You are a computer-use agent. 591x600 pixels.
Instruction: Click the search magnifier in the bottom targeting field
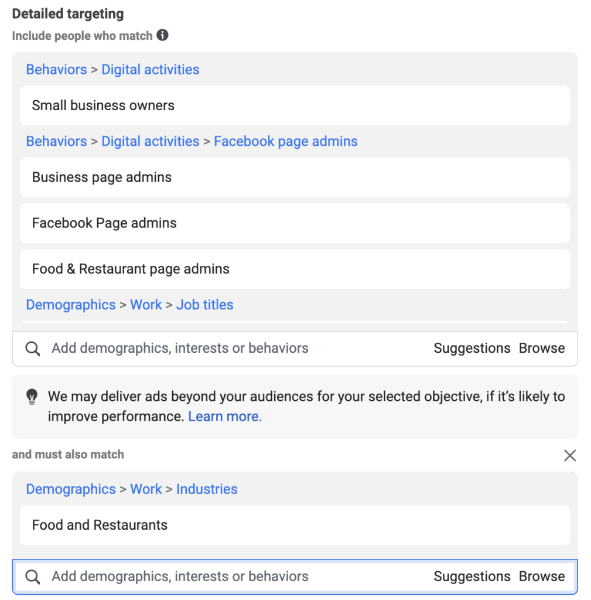[33, 577]
